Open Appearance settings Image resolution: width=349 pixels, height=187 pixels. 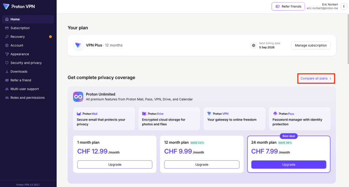tap(28, 54)
